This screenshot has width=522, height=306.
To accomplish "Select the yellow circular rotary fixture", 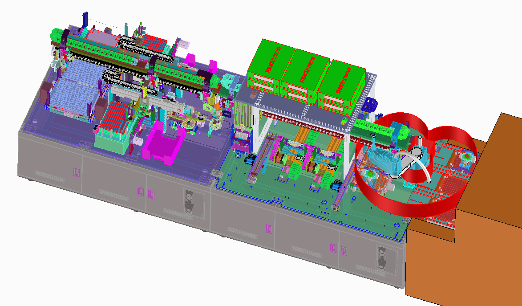I will [x=189, y=123].
